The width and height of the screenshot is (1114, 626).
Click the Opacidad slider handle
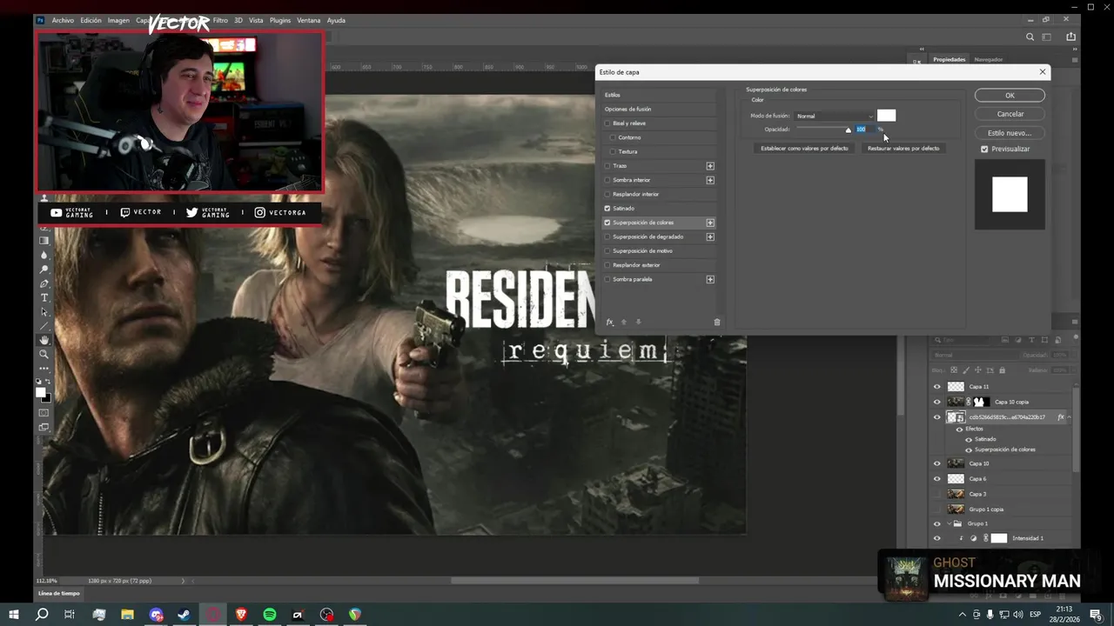pyautogui.click(x=848, y=130)
